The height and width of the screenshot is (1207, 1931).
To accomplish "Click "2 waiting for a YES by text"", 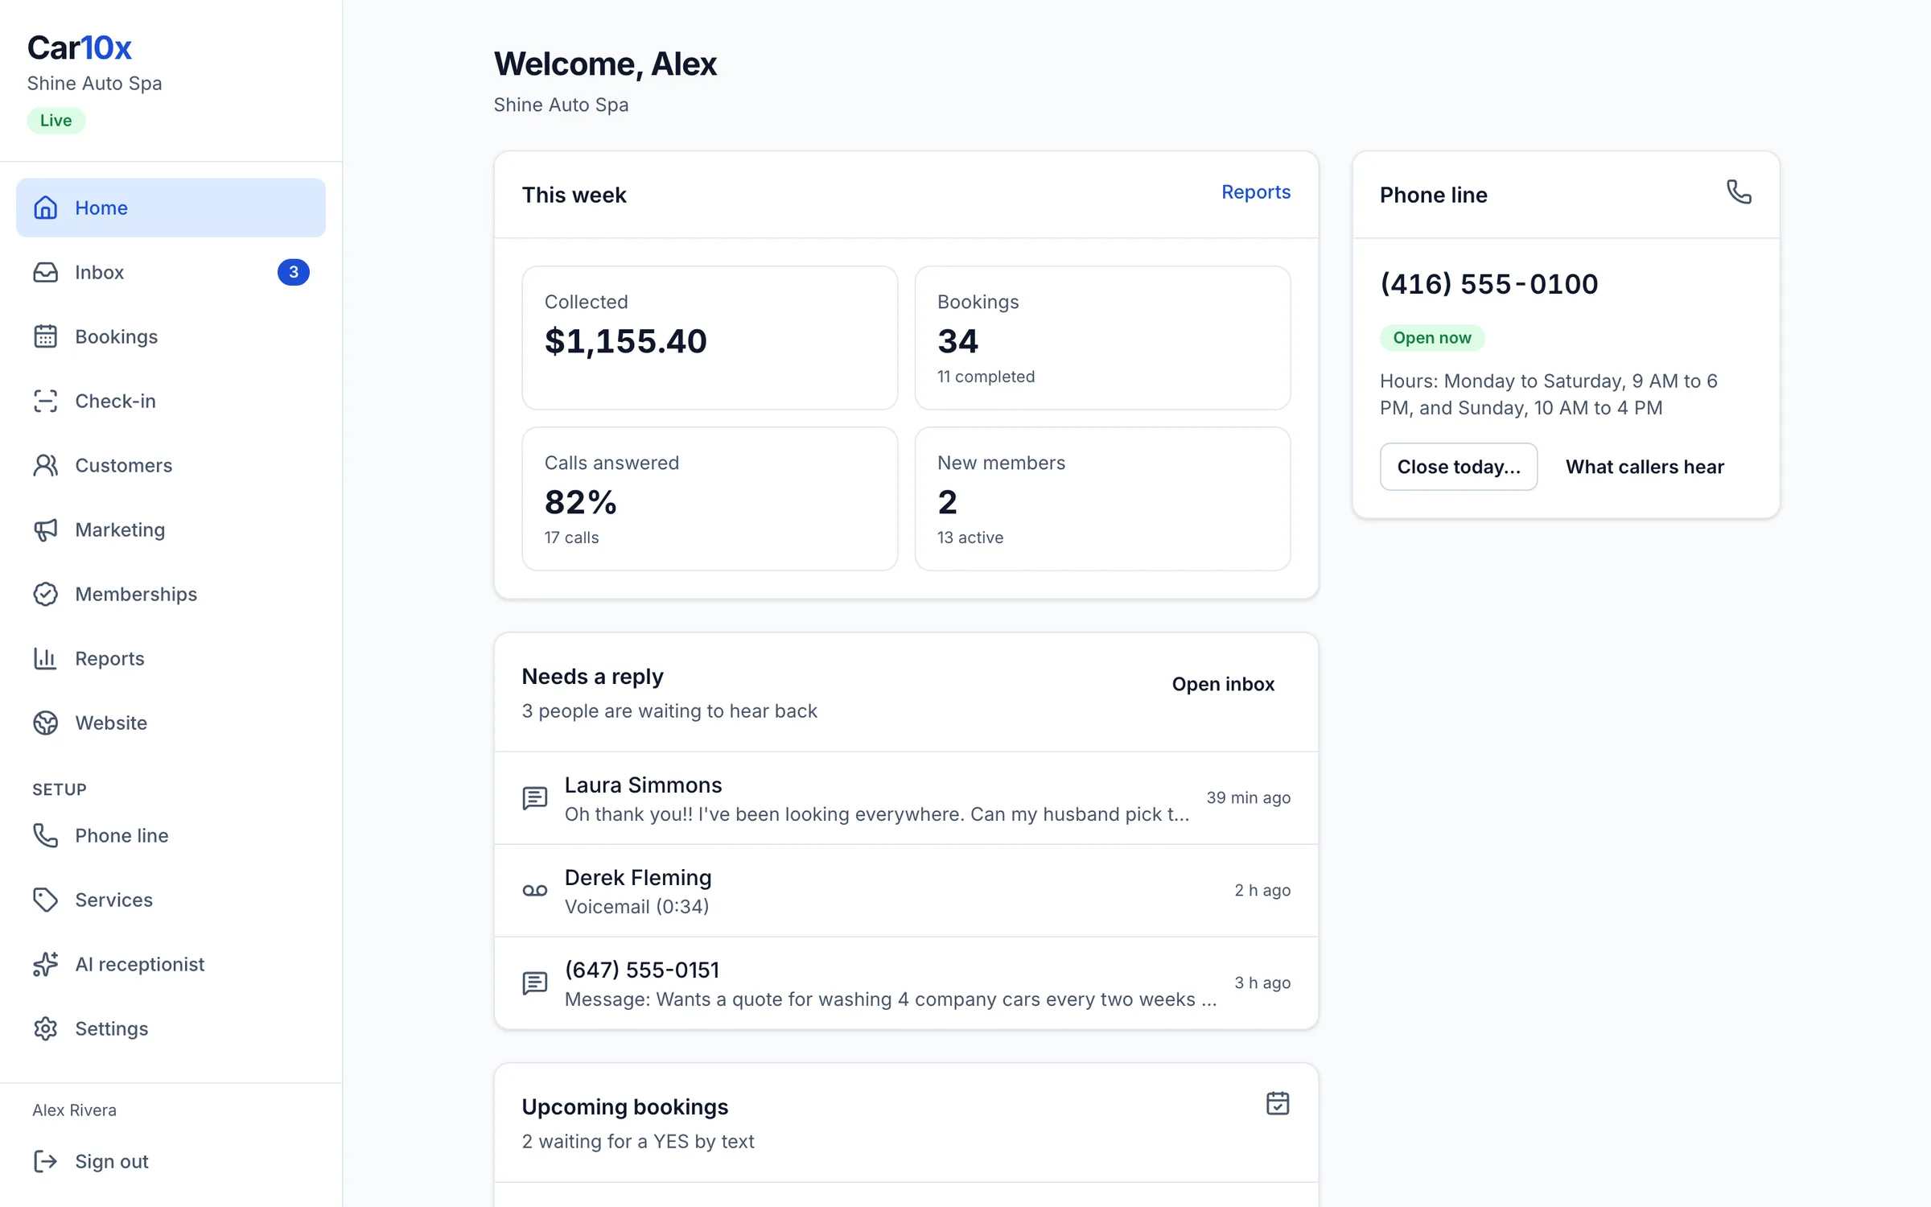I will click(x=638, y=1141).
